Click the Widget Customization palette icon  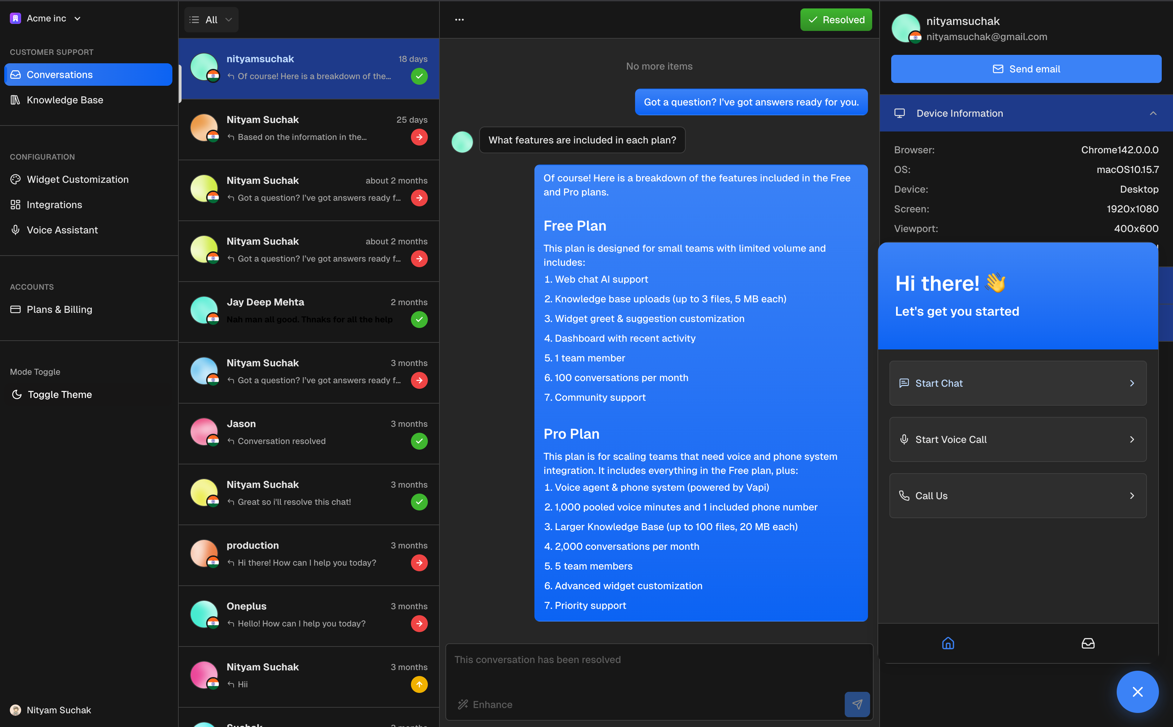tap(16, 179)
